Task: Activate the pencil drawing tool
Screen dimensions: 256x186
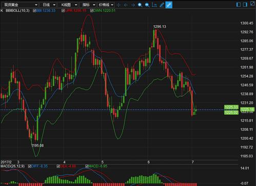Action: 162,5
